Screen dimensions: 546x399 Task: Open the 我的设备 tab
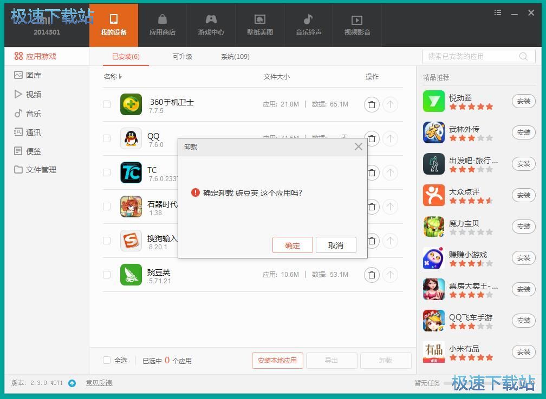tap(114, 25)
